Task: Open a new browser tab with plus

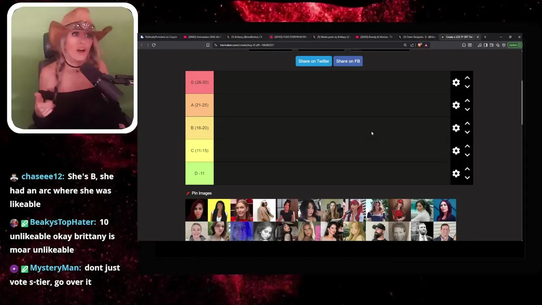Action: tap(485, 37)
